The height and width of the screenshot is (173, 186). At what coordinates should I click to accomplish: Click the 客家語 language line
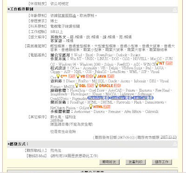click(62, 41)
